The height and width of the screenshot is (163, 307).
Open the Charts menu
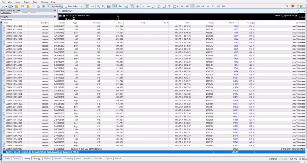tap(26, 2)
